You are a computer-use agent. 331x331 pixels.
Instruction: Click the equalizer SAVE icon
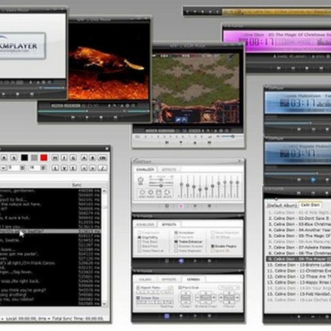[x=159, y=193]
